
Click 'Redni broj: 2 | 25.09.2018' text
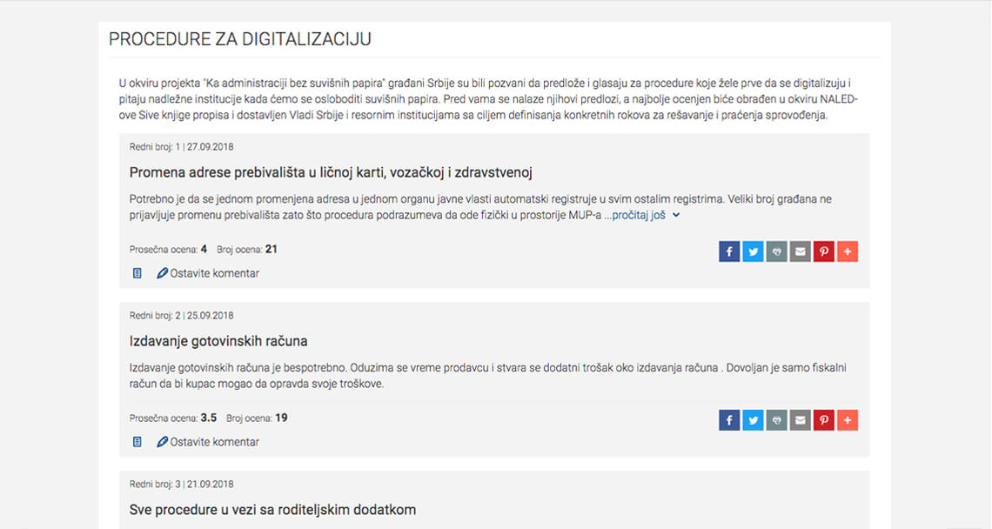click(182, 315)
